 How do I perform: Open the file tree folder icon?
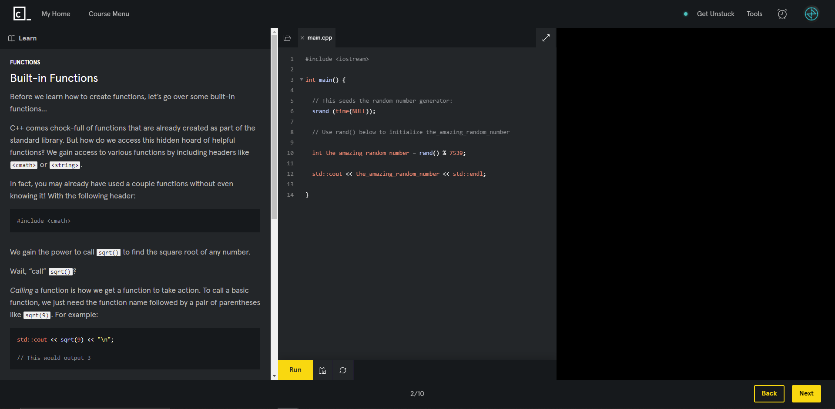pos(287,38)
